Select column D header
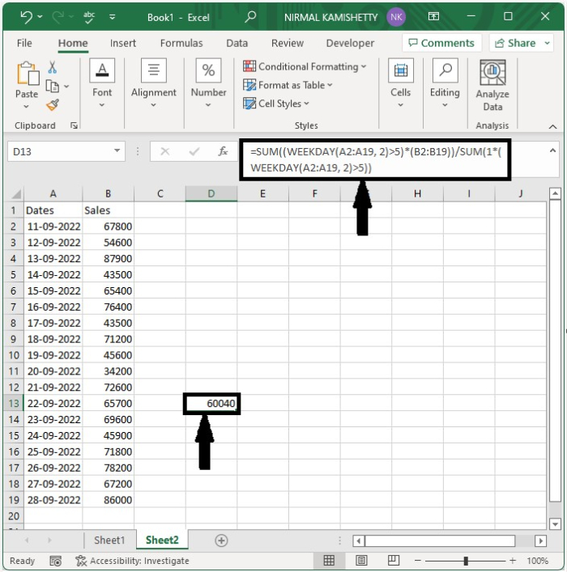The width and height of the screenshot is (567, 572). coord(211,193)
